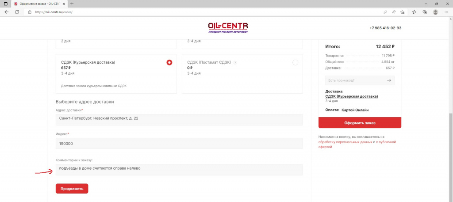Select СДЭК Курьерская доставка radio button

169,62
